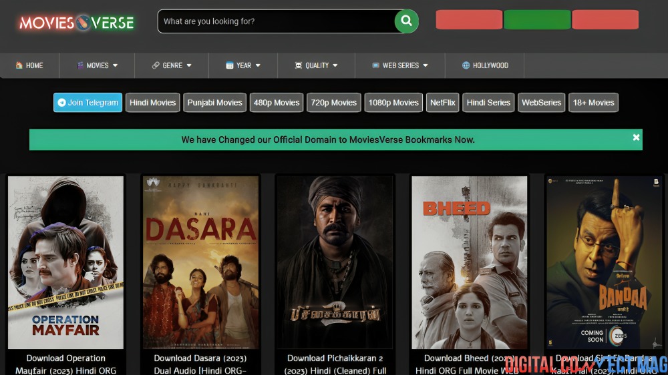Open the Web Series menu label

(400, 65)
